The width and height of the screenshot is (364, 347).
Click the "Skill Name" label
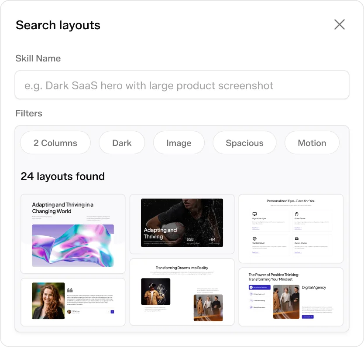38,58
